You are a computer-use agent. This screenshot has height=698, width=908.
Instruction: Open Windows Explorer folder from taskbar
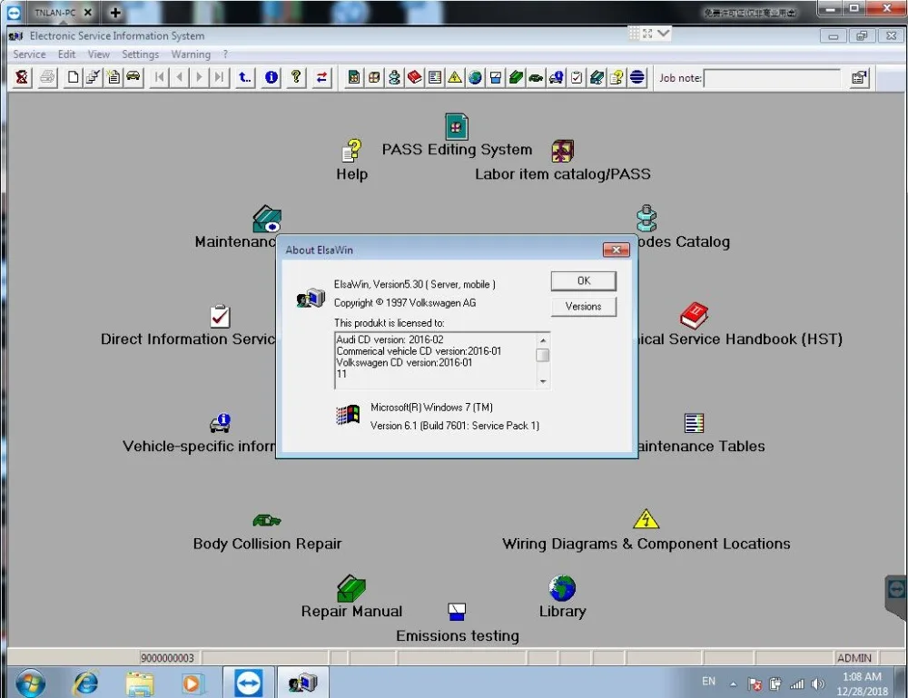pyautogui.click(x=139, y=683)
